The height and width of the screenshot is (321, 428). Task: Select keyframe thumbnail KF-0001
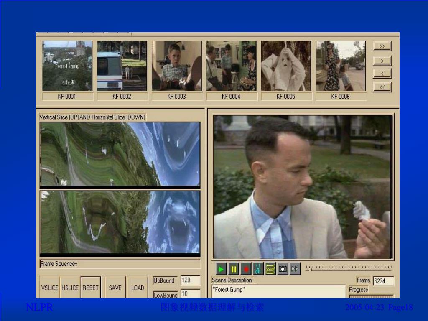pos(67,66)
